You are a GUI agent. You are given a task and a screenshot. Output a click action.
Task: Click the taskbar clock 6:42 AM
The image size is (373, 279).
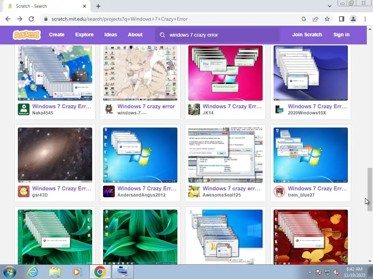pos(354,269)
